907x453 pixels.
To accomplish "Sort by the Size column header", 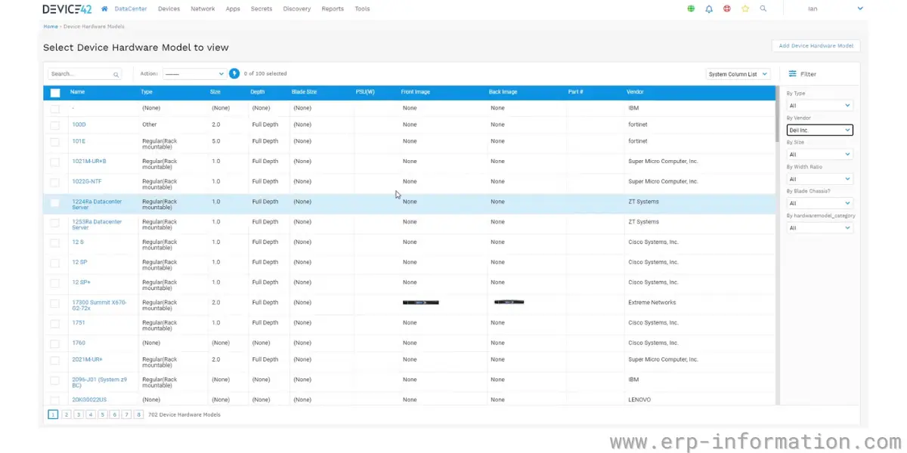I will tap(215, 92).
